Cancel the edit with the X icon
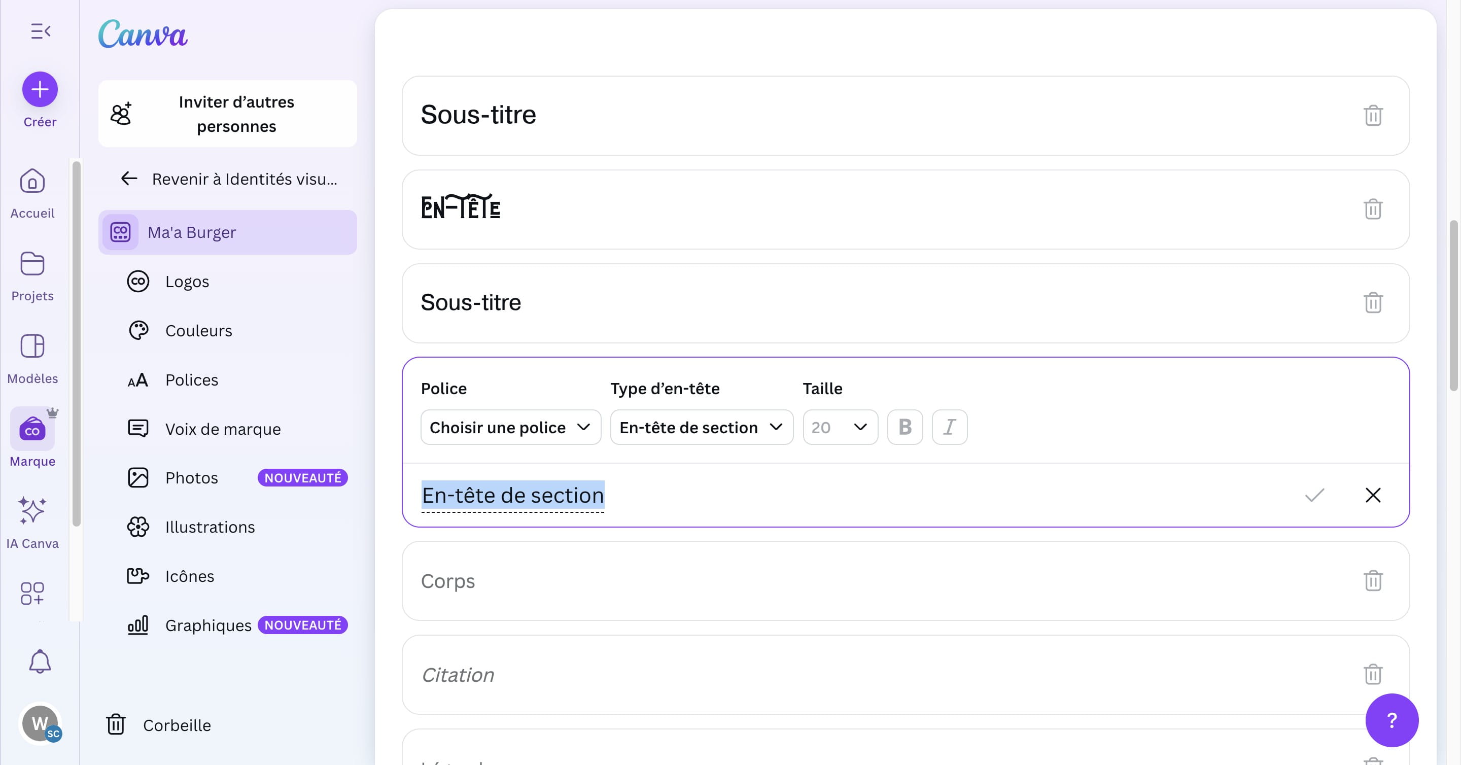 coord(1373,495)
